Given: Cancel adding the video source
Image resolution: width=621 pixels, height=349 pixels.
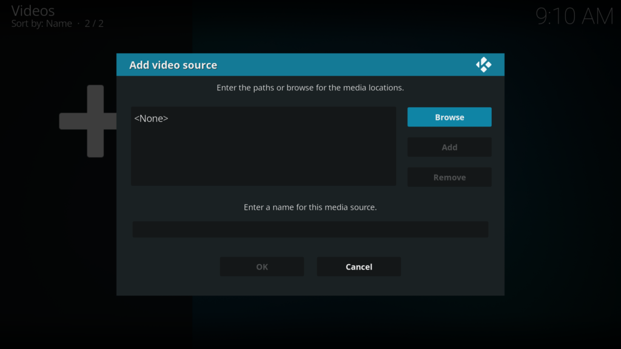Looking at the screenshot, I should coord(358,266).
